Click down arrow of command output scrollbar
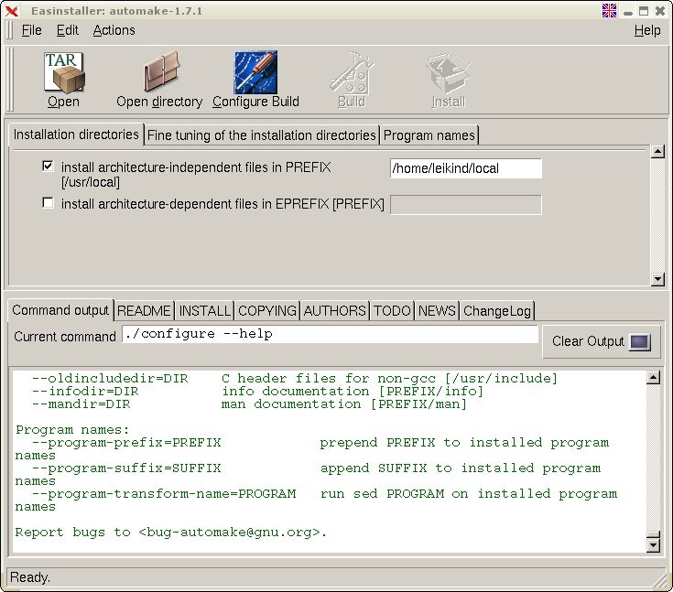The width and height of the screenshot is (673, 592). (x=653, y=545)
